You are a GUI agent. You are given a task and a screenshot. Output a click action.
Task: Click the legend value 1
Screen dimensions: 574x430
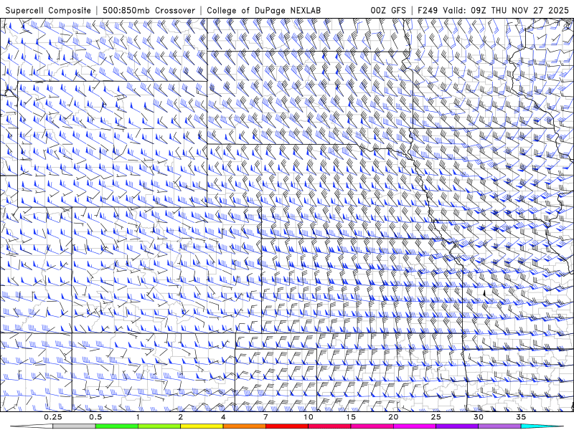pos(138,417)
